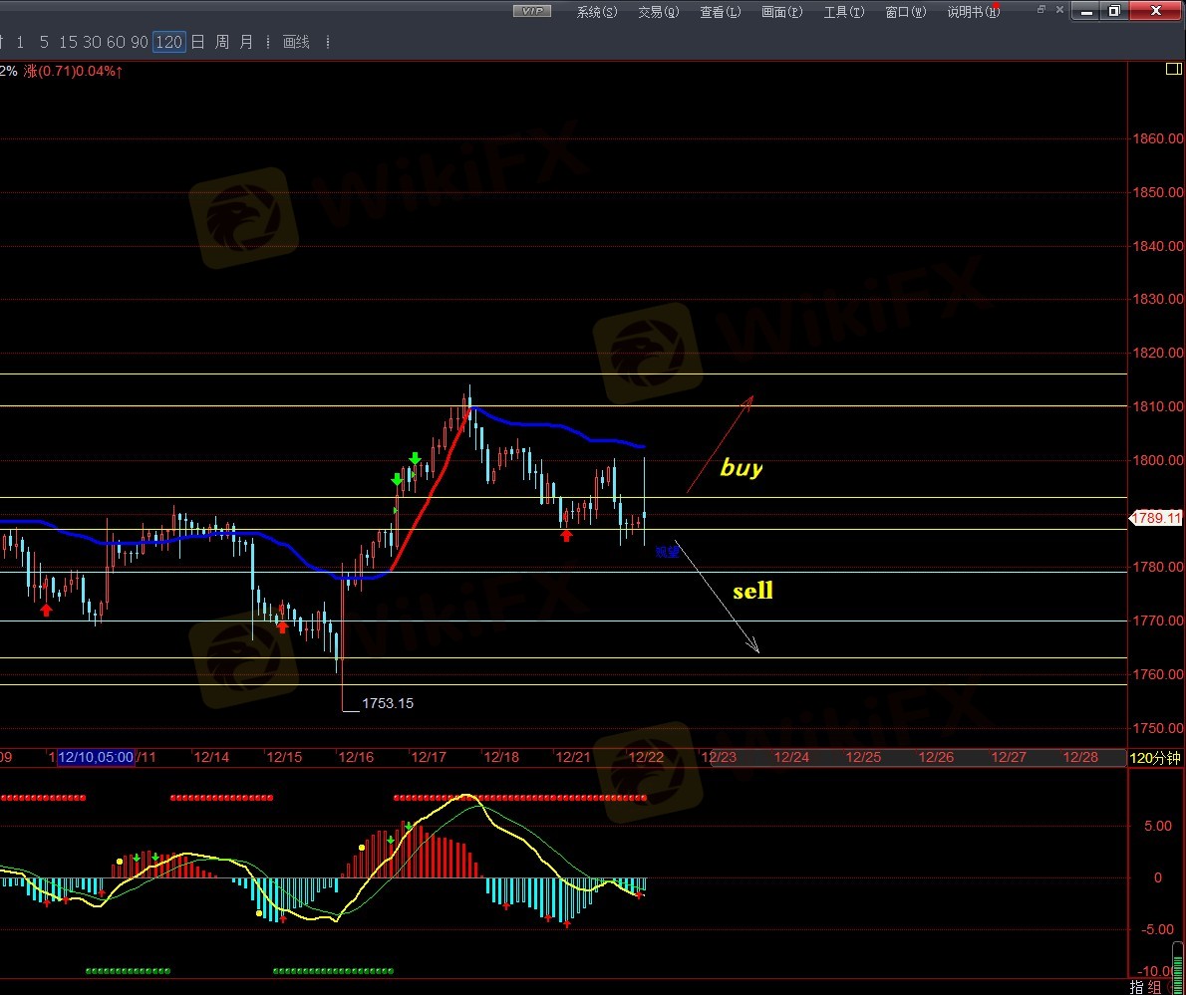Expand the 说明书(H) help menu
1186x995 pixels.
click(x=973, y=12)
